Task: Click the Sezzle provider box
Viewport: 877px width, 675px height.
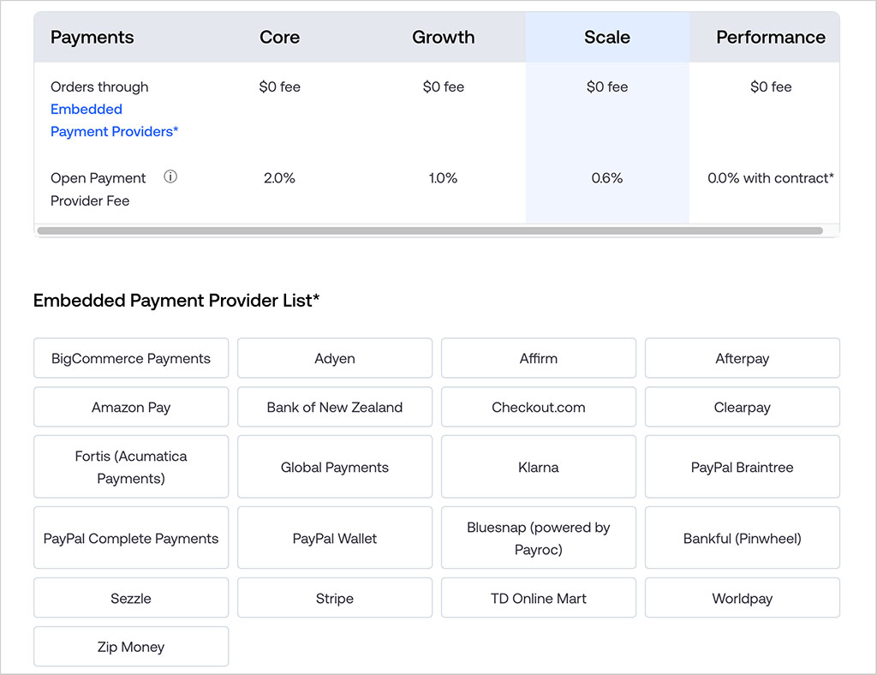Action: pyautogui.click(x=131, y=597)
